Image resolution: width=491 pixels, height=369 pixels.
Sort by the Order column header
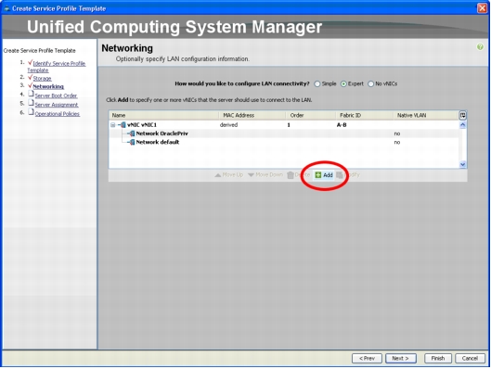pyautogui.click(x=310, y=115)
